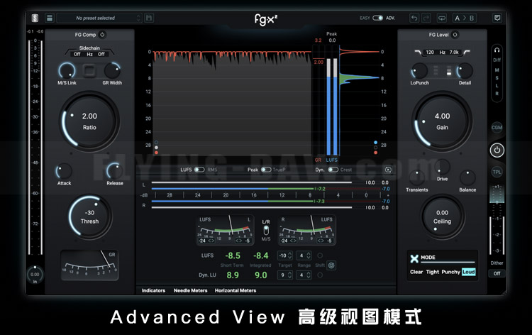Click the Ceiling knob

(x=442, y=216)
